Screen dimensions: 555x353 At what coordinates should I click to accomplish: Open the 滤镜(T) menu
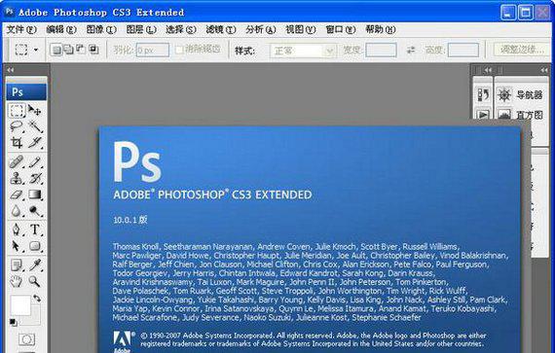pyautogui.click(x=221, y=30)
